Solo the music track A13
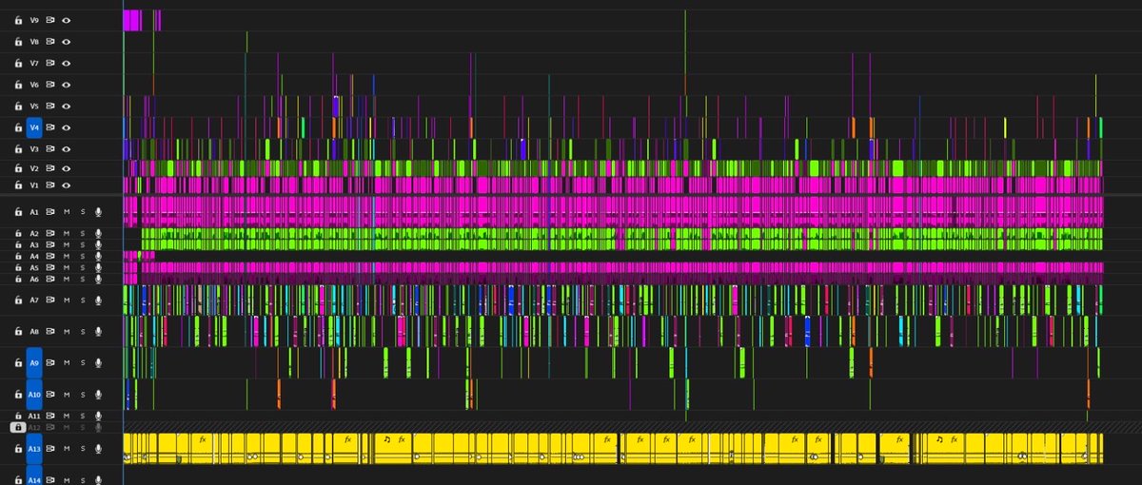The height and width of the screenshot is (485, 1142). point(83,449)
